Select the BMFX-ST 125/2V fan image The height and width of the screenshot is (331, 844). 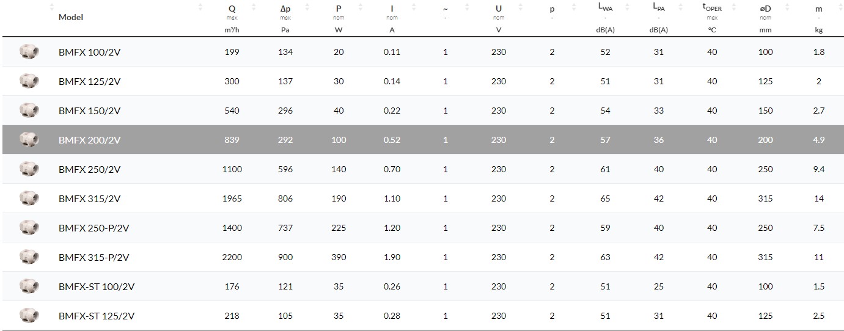point(29,316)
